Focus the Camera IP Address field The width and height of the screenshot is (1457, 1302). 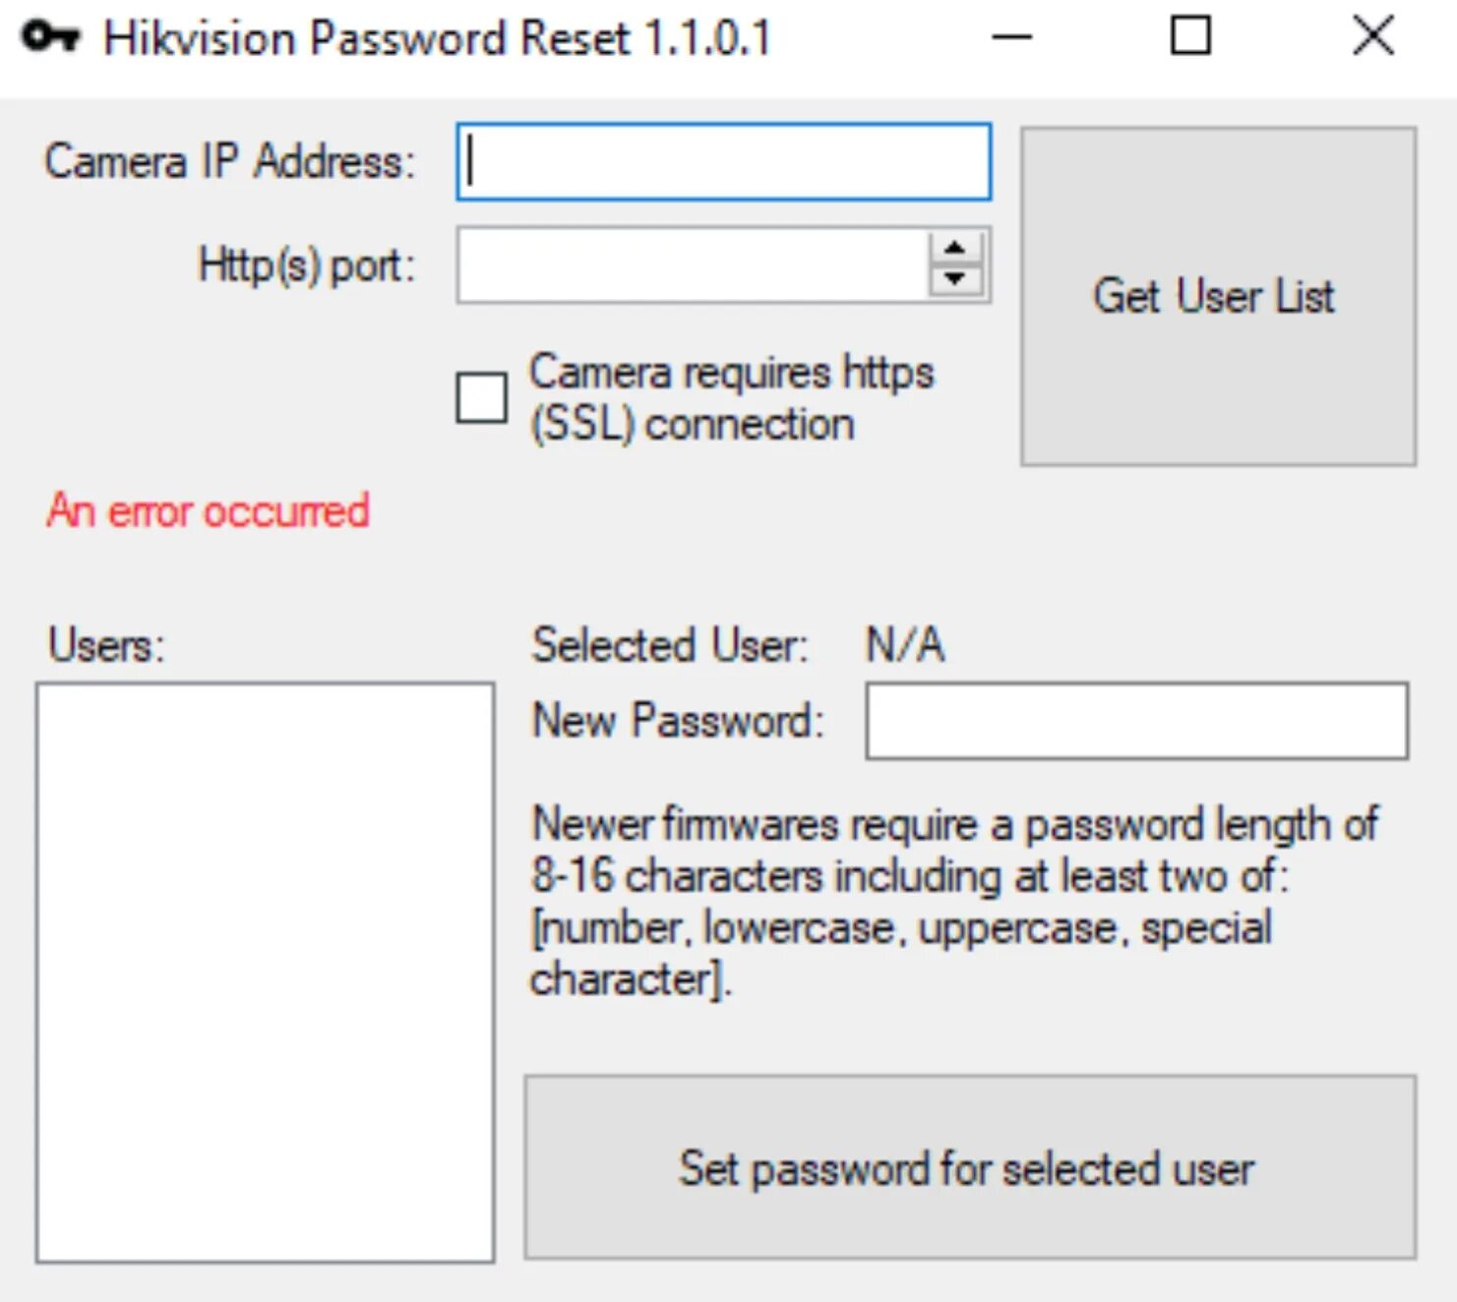pyautogui.click(x=723, y=162)
